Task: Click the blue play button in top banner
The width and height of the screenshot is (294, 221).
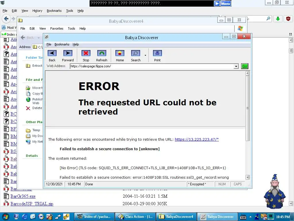Action: pyautogui.click(x=217, y=3)
